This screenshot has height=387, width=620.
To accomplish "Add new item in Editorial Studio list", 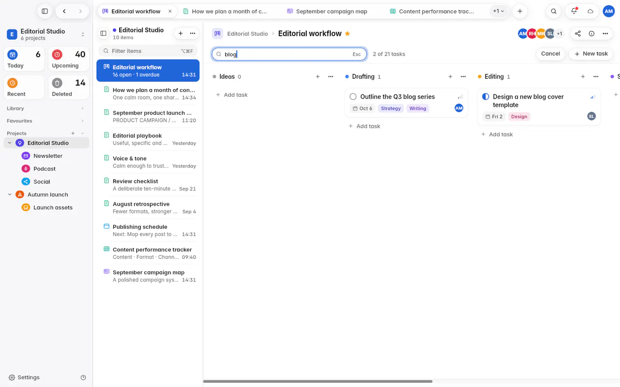I will [x=181, y=33].
